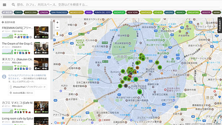Join the Android list button
The height and width of the screenshot is (125, 222).
click(x=21, y=93)
